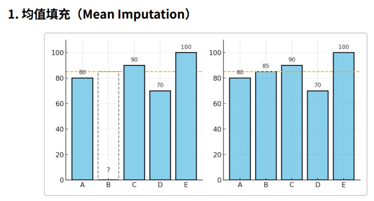Click the Mean Imputation heading text
This screenshot has height=201, width=374.
coord(100,14)
